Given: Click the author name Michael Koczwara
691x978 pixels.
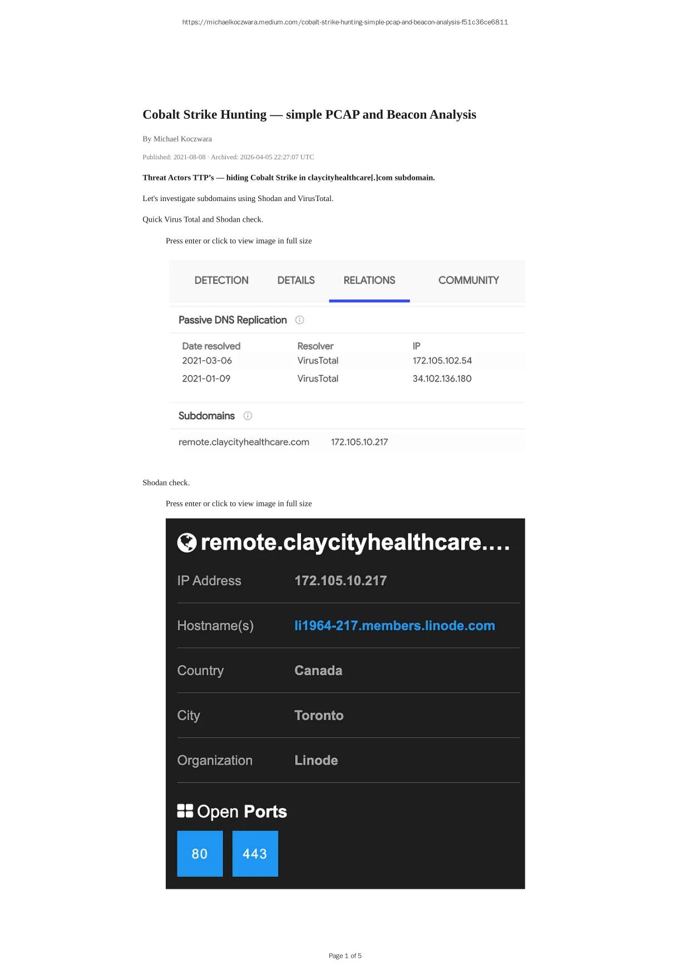Looking at the screenshot, I should [182, 139].
